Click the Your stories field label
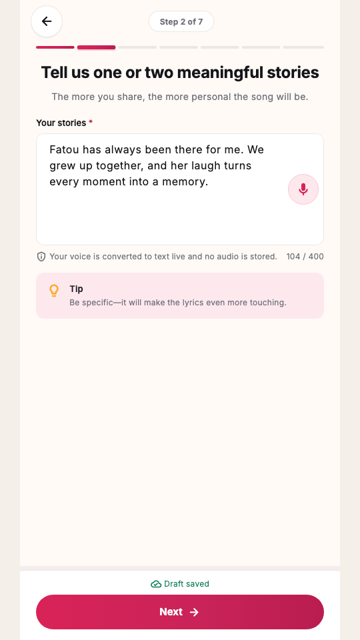Screen dimensions: 360x640 pos(61,123)
